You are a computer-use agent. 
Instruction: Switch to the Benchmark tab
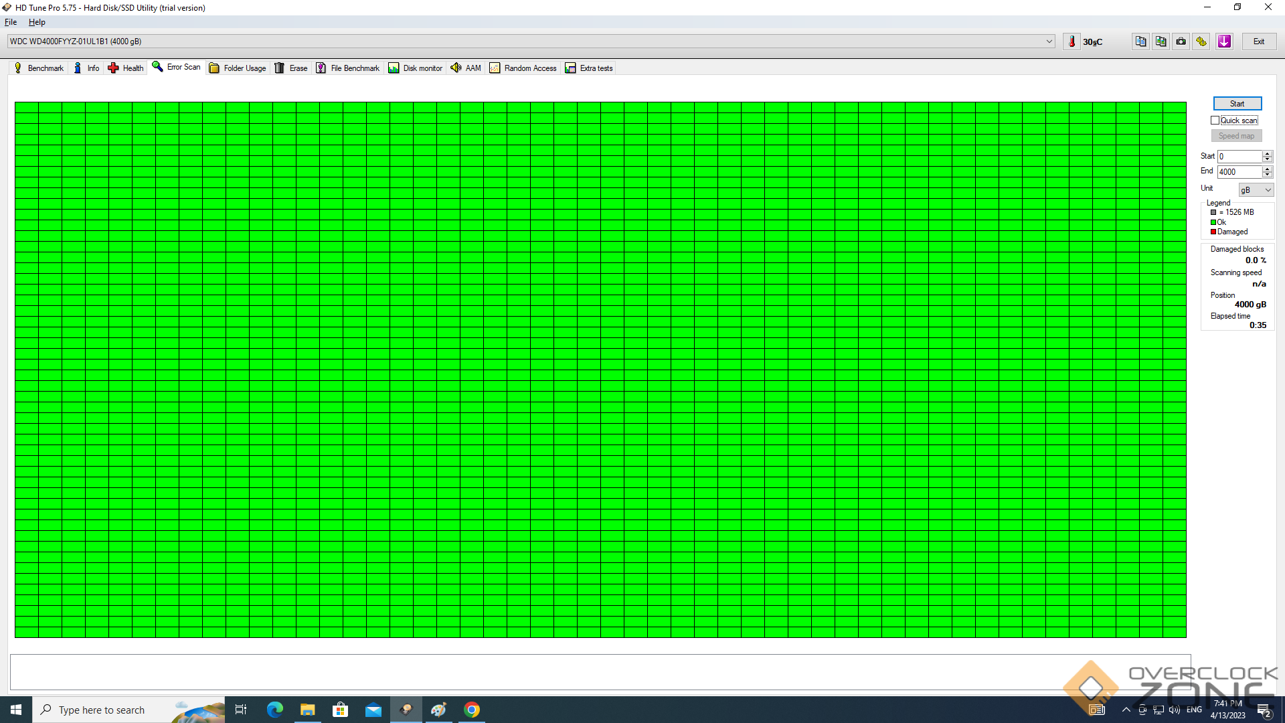tap(39, 68)
